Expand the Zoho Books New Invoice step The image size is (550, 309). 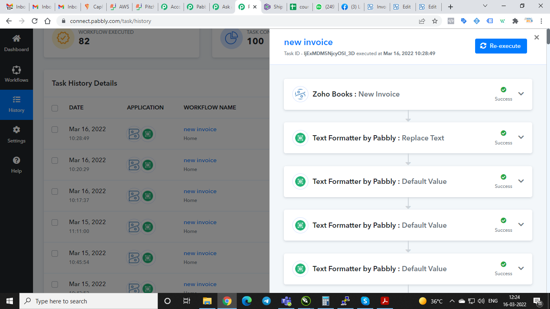pos(521,94)
